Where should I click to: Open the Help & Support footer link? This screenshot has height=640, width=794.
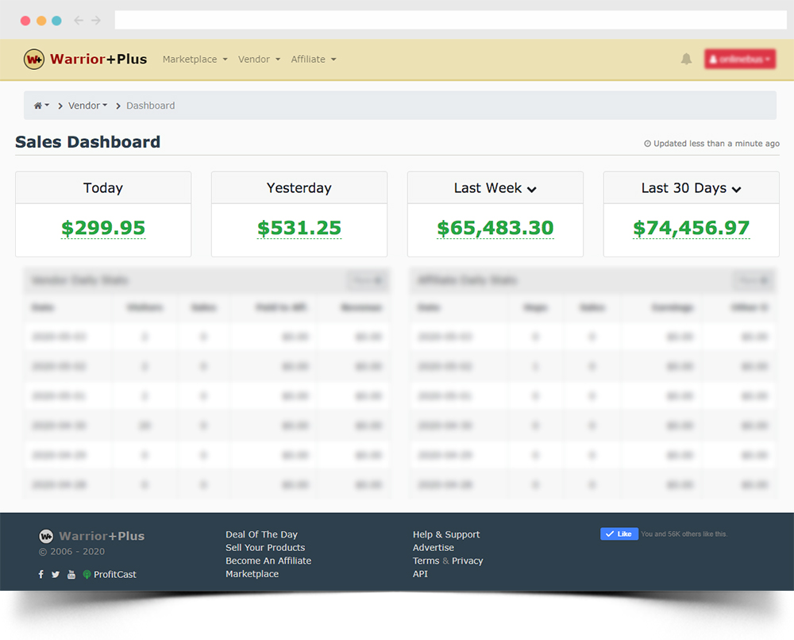tap(446, 534)
